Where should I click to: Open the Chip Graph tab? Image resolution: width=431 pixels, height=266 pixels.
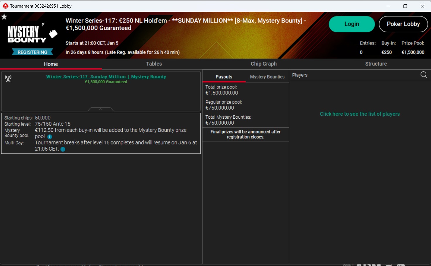pos(264,64)
